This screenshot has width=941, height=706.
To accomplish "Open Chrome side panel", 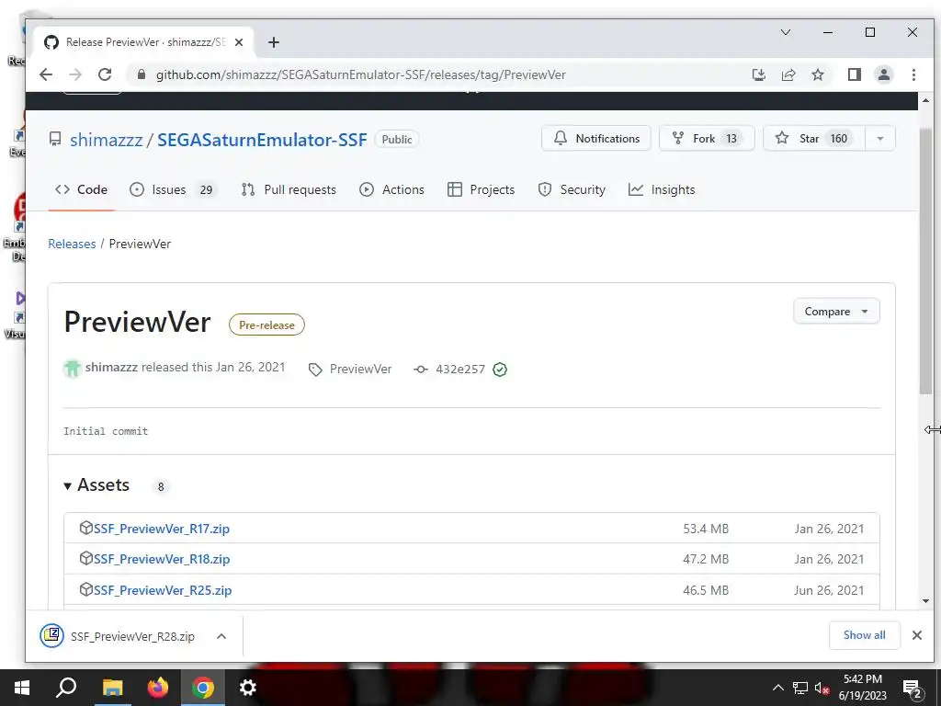I will (x=854, y=74).
